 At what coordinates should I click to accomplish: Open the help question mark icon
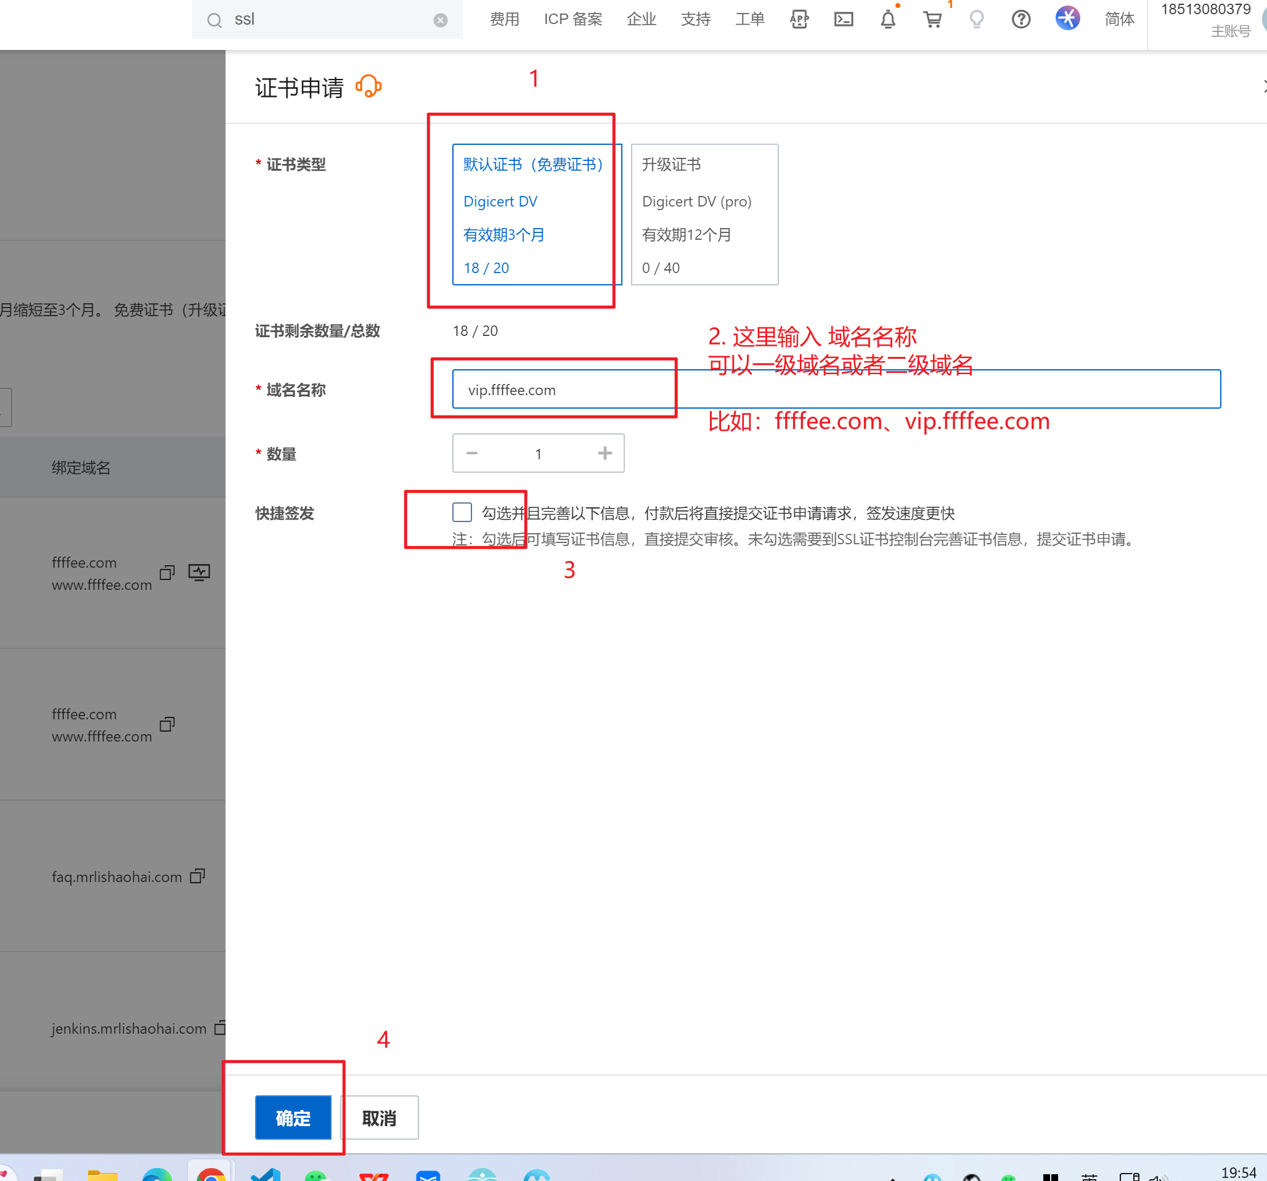[1021, 20]
